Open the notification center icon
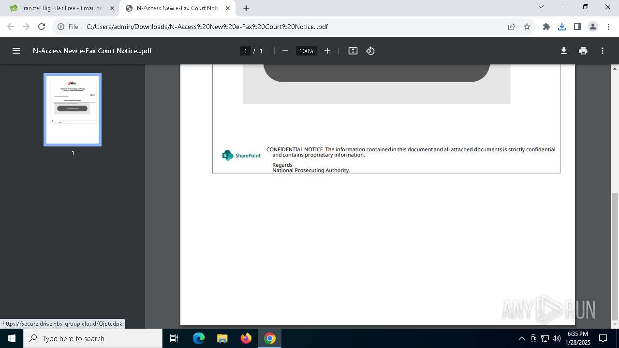 tap(603, 338)
